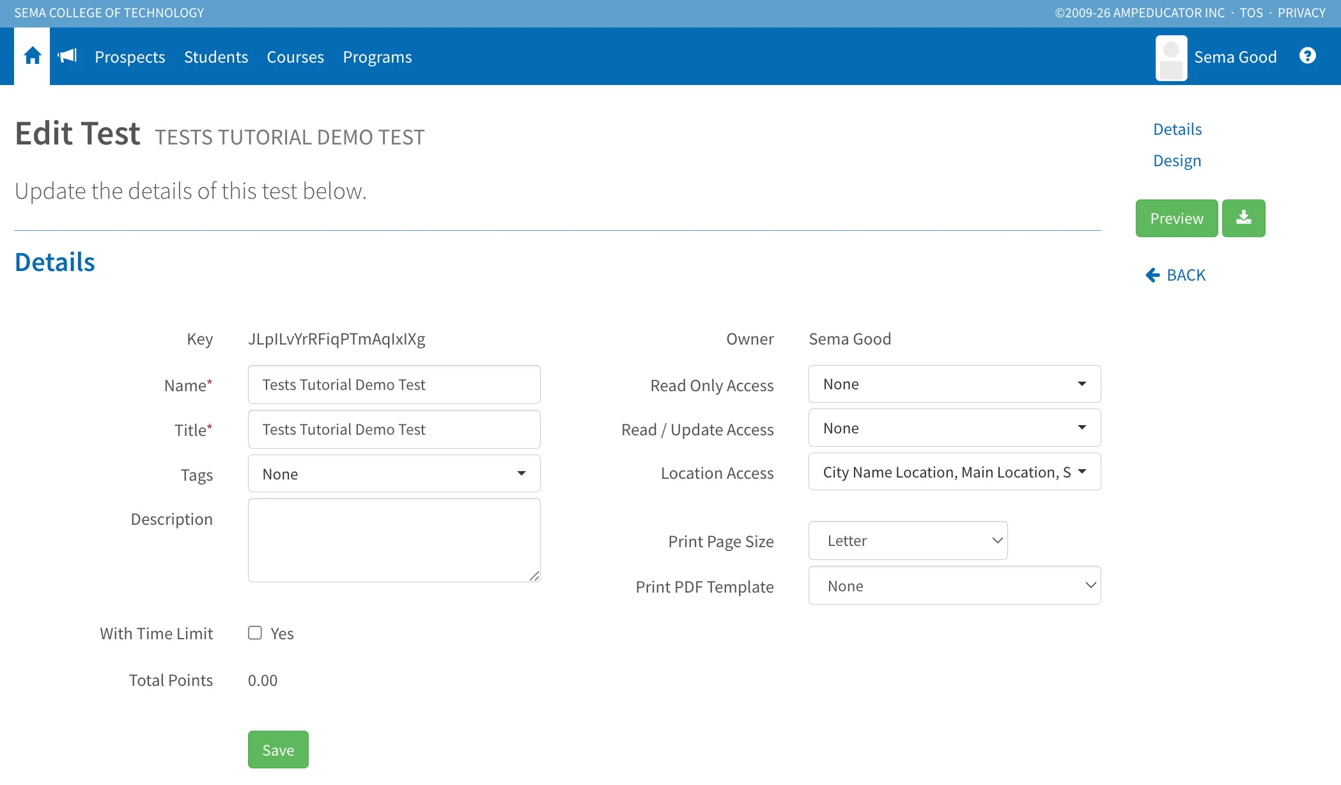1341x785 pixels.
Task: Click the SEMA COLLEGE OF TECHNOLOGY header text
Action: (109, 13)
